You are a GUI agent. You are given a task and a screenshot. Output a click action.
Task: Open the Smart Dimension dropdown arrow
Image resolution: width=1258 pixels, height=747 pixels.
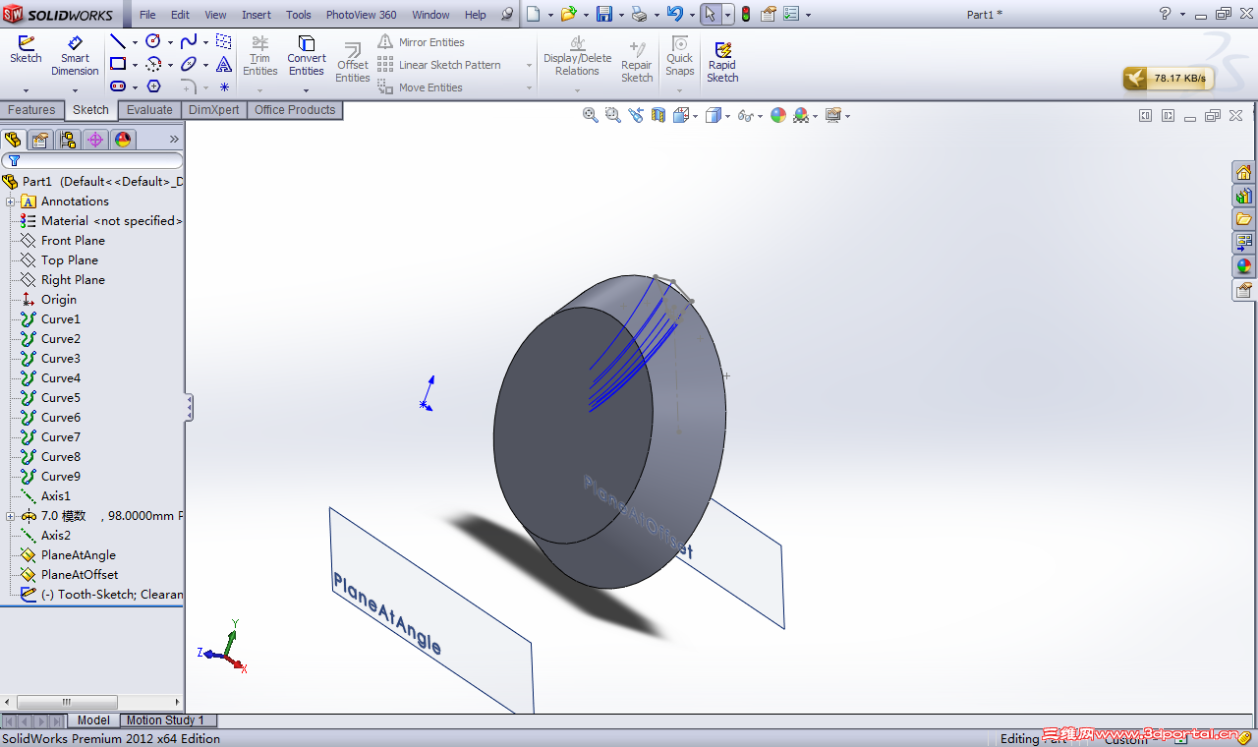coord(75,90)
